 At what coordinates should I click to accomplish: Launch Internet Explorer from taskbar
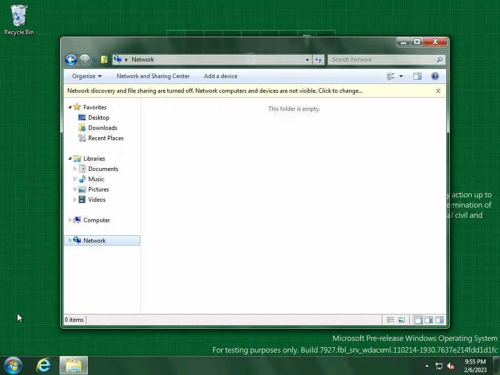point(43,365)
